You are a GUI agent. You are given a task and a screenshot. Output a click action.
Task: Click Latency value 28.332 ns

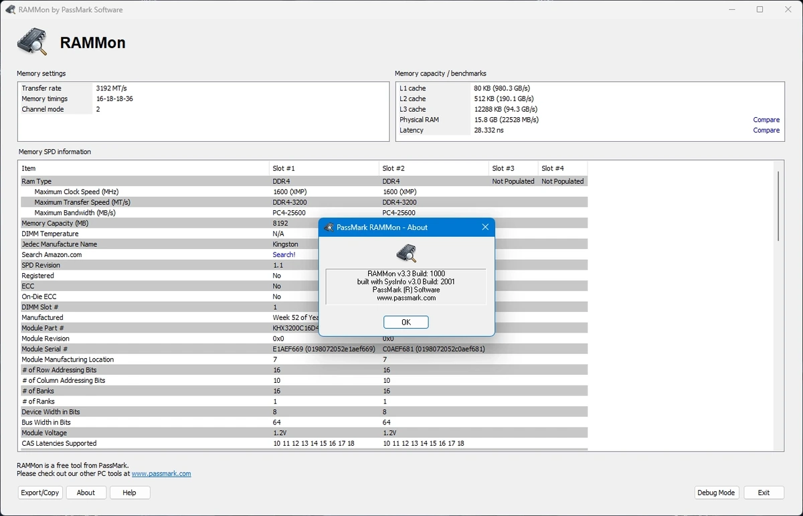coord(488,131)
